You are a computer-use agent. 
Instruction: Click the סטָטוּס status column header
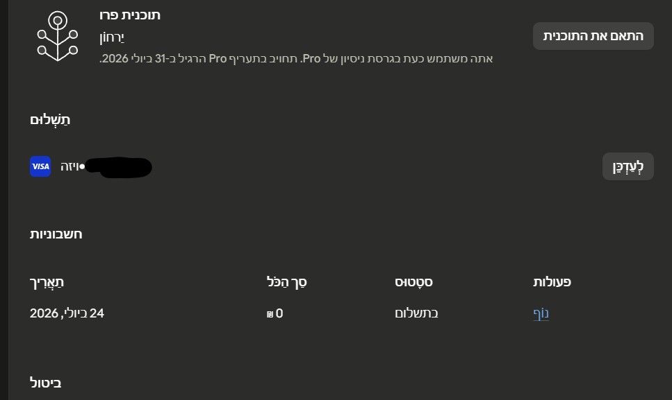click(413, 282)
